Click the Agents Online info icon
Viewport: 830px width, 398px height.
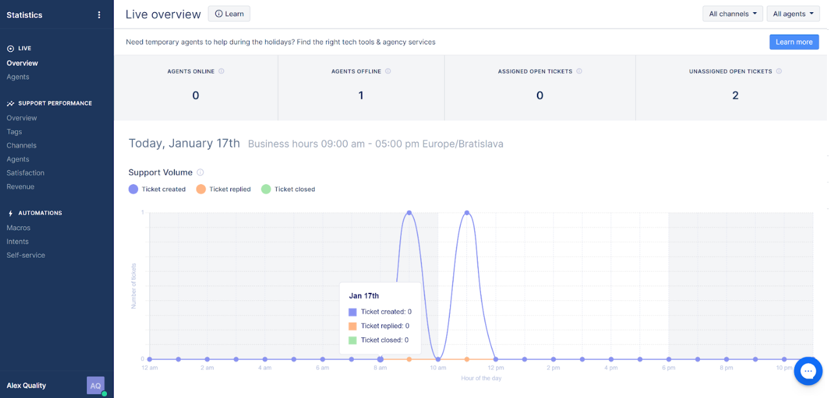pyautogui.click(x=221, y=71)
